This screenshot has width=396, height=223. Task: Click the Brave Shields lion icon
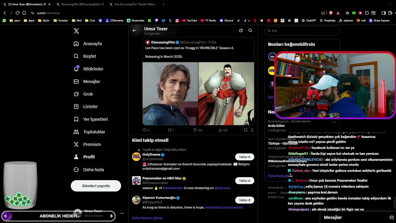[x=331, y=13]
